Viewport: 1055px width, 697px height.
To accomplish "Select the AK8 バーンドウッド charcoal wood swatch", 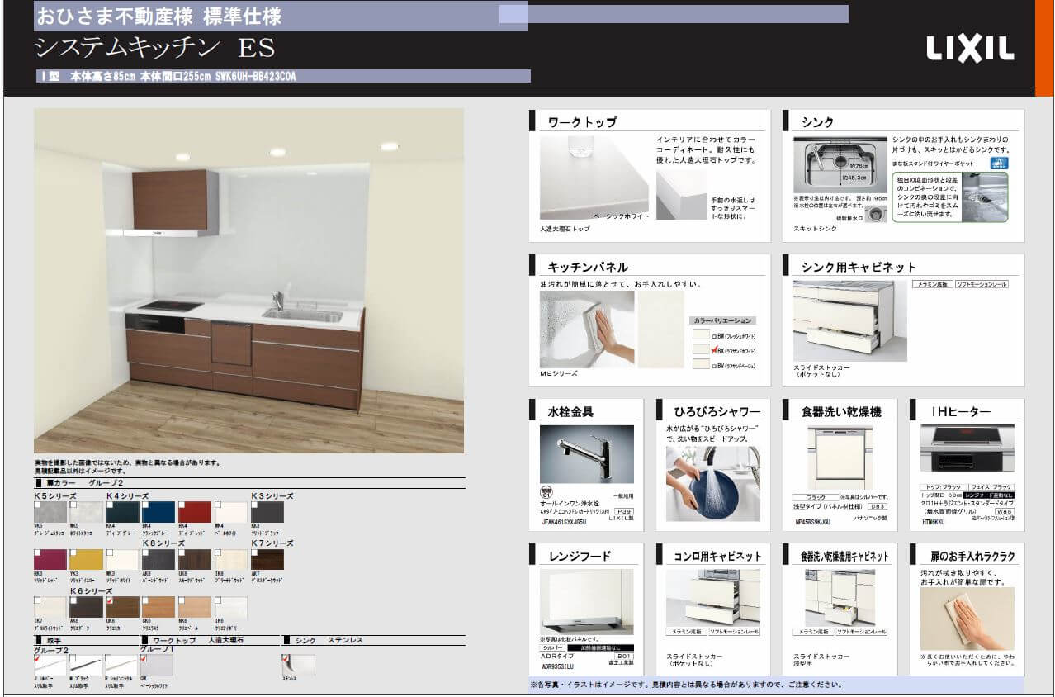I will click(158, 560).
